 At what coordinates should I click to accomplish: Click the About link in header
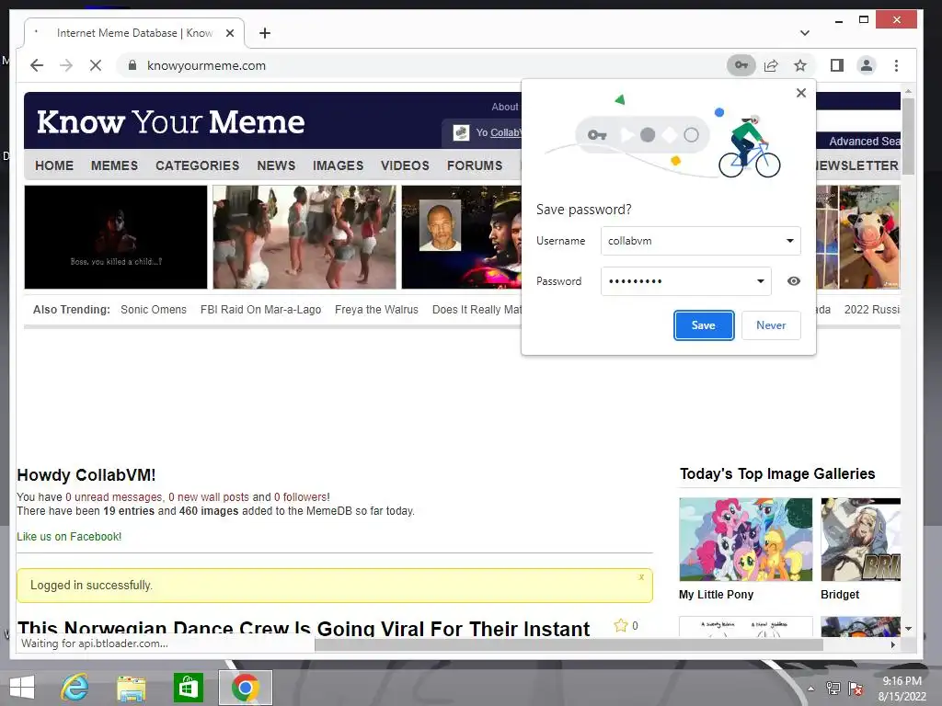(x=505, y=107)
